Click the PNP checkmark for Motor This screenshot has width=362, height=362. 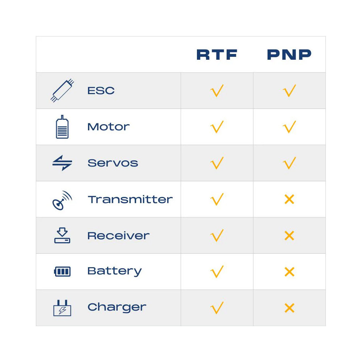(x=289, y=127)
